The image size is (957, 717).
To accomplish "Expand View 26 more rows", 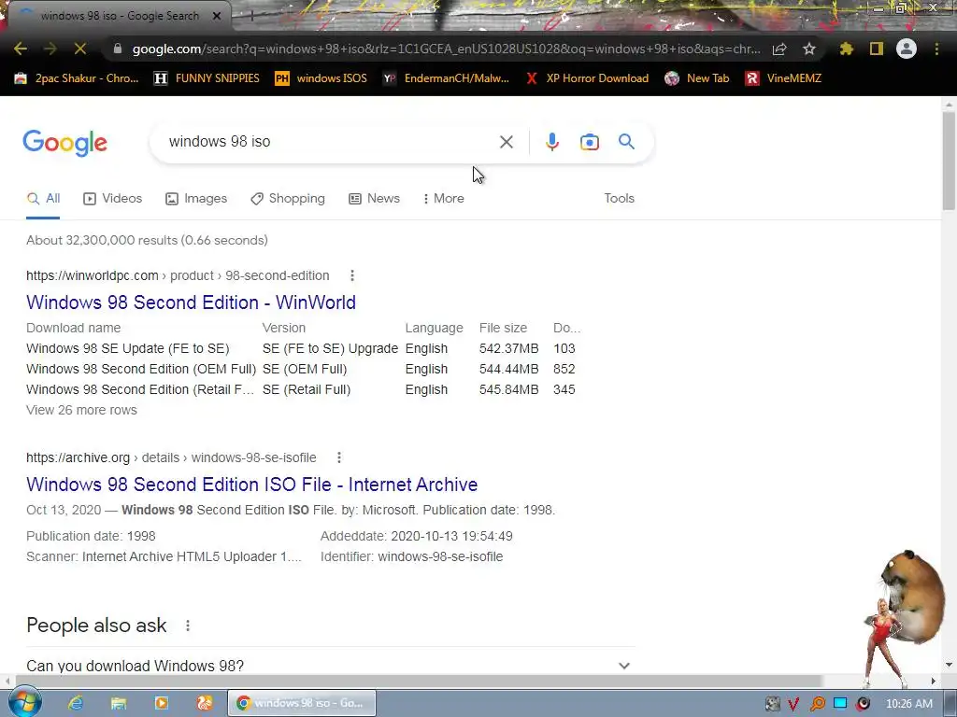I will 82,410.
